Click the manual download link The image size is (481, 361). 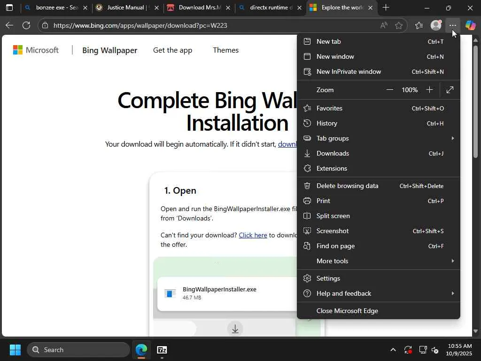tap(287, 144)
